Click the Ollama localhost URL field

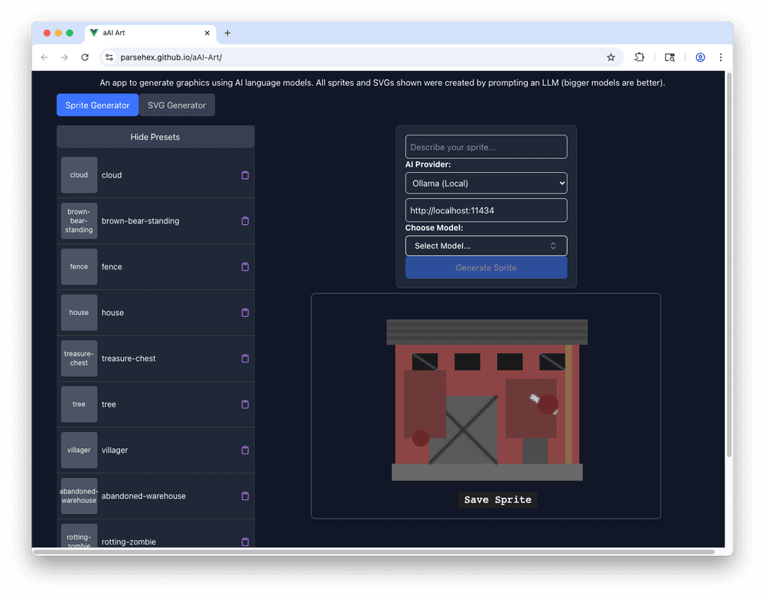click(486, 210)
